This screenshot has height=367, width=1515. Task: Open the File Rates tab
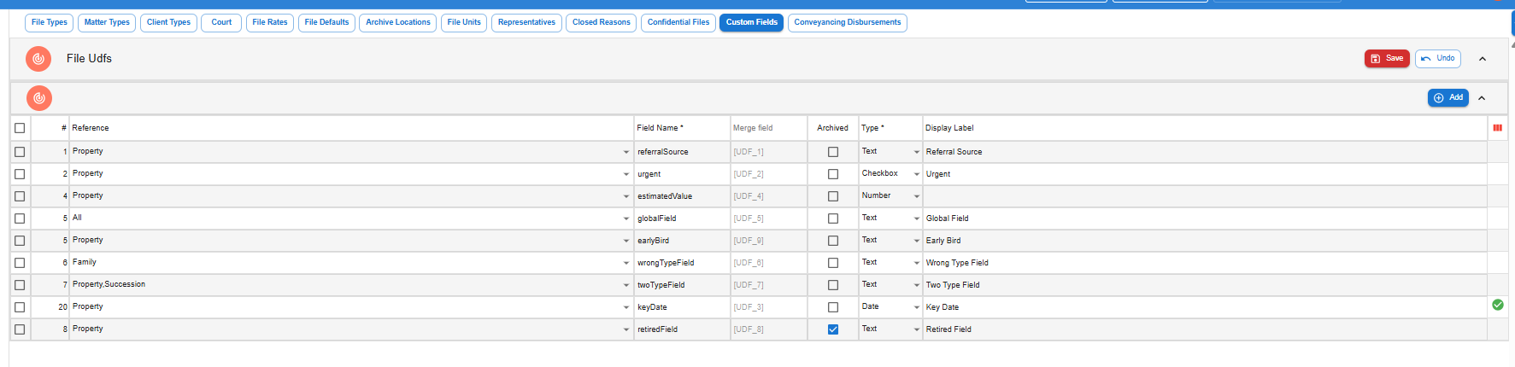pos(270,22)
